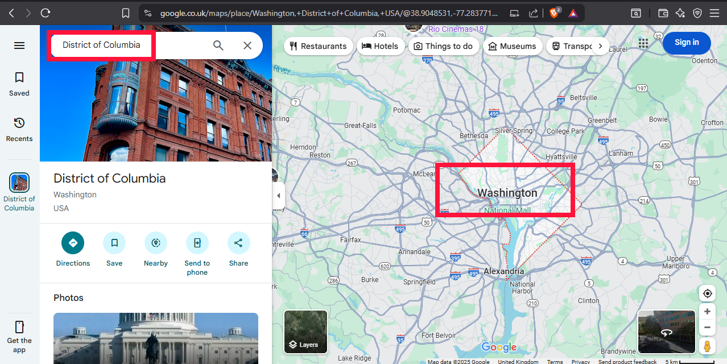727x364 pixels.
Task: Open the Privacy link in map footer
Action: click(581, 362)
